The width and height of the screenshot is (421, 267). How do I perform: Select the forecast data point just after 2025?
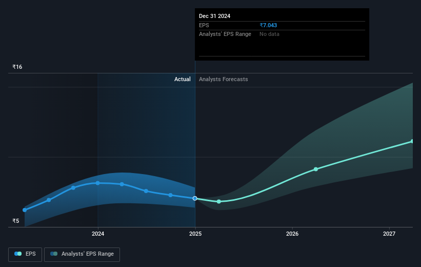pyautogui.click(x=219, y=201)
